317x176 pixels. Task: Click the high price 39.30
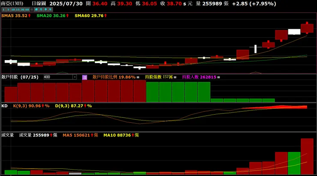point(125,3)
